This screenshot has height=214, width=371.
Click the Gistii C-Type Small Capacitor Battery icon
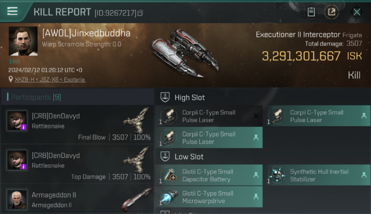click(169, 175)
